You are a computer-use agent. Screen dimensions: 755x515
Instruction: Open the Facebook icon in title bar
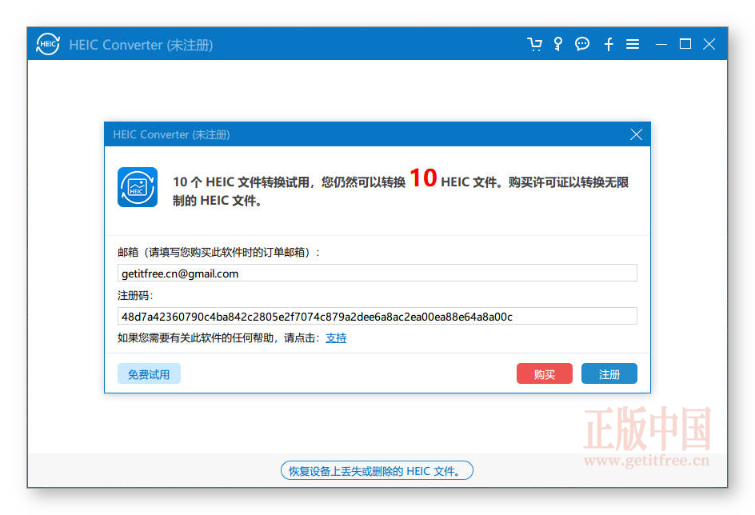[x=609, y=44]
